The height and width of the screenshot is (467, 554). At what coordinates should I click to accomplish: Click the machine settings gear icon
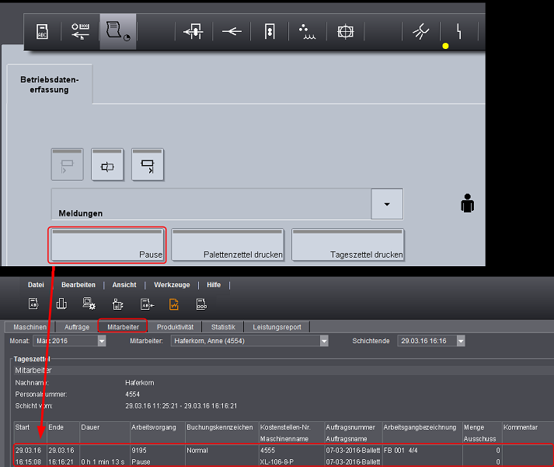pyautogui.click(x=89, y=304)
